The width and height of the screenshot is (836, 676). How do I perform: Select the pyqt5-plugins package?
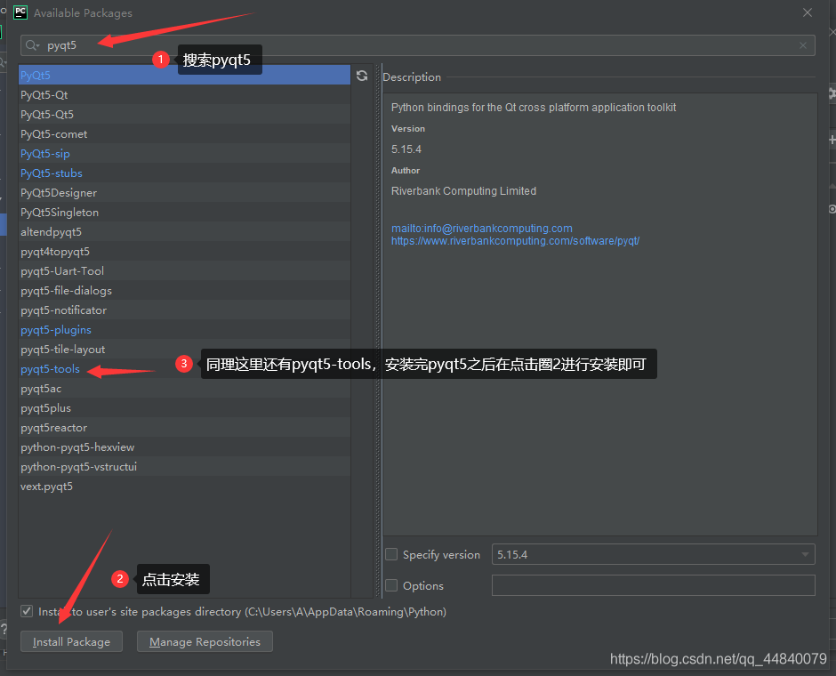tap(184, 330)
